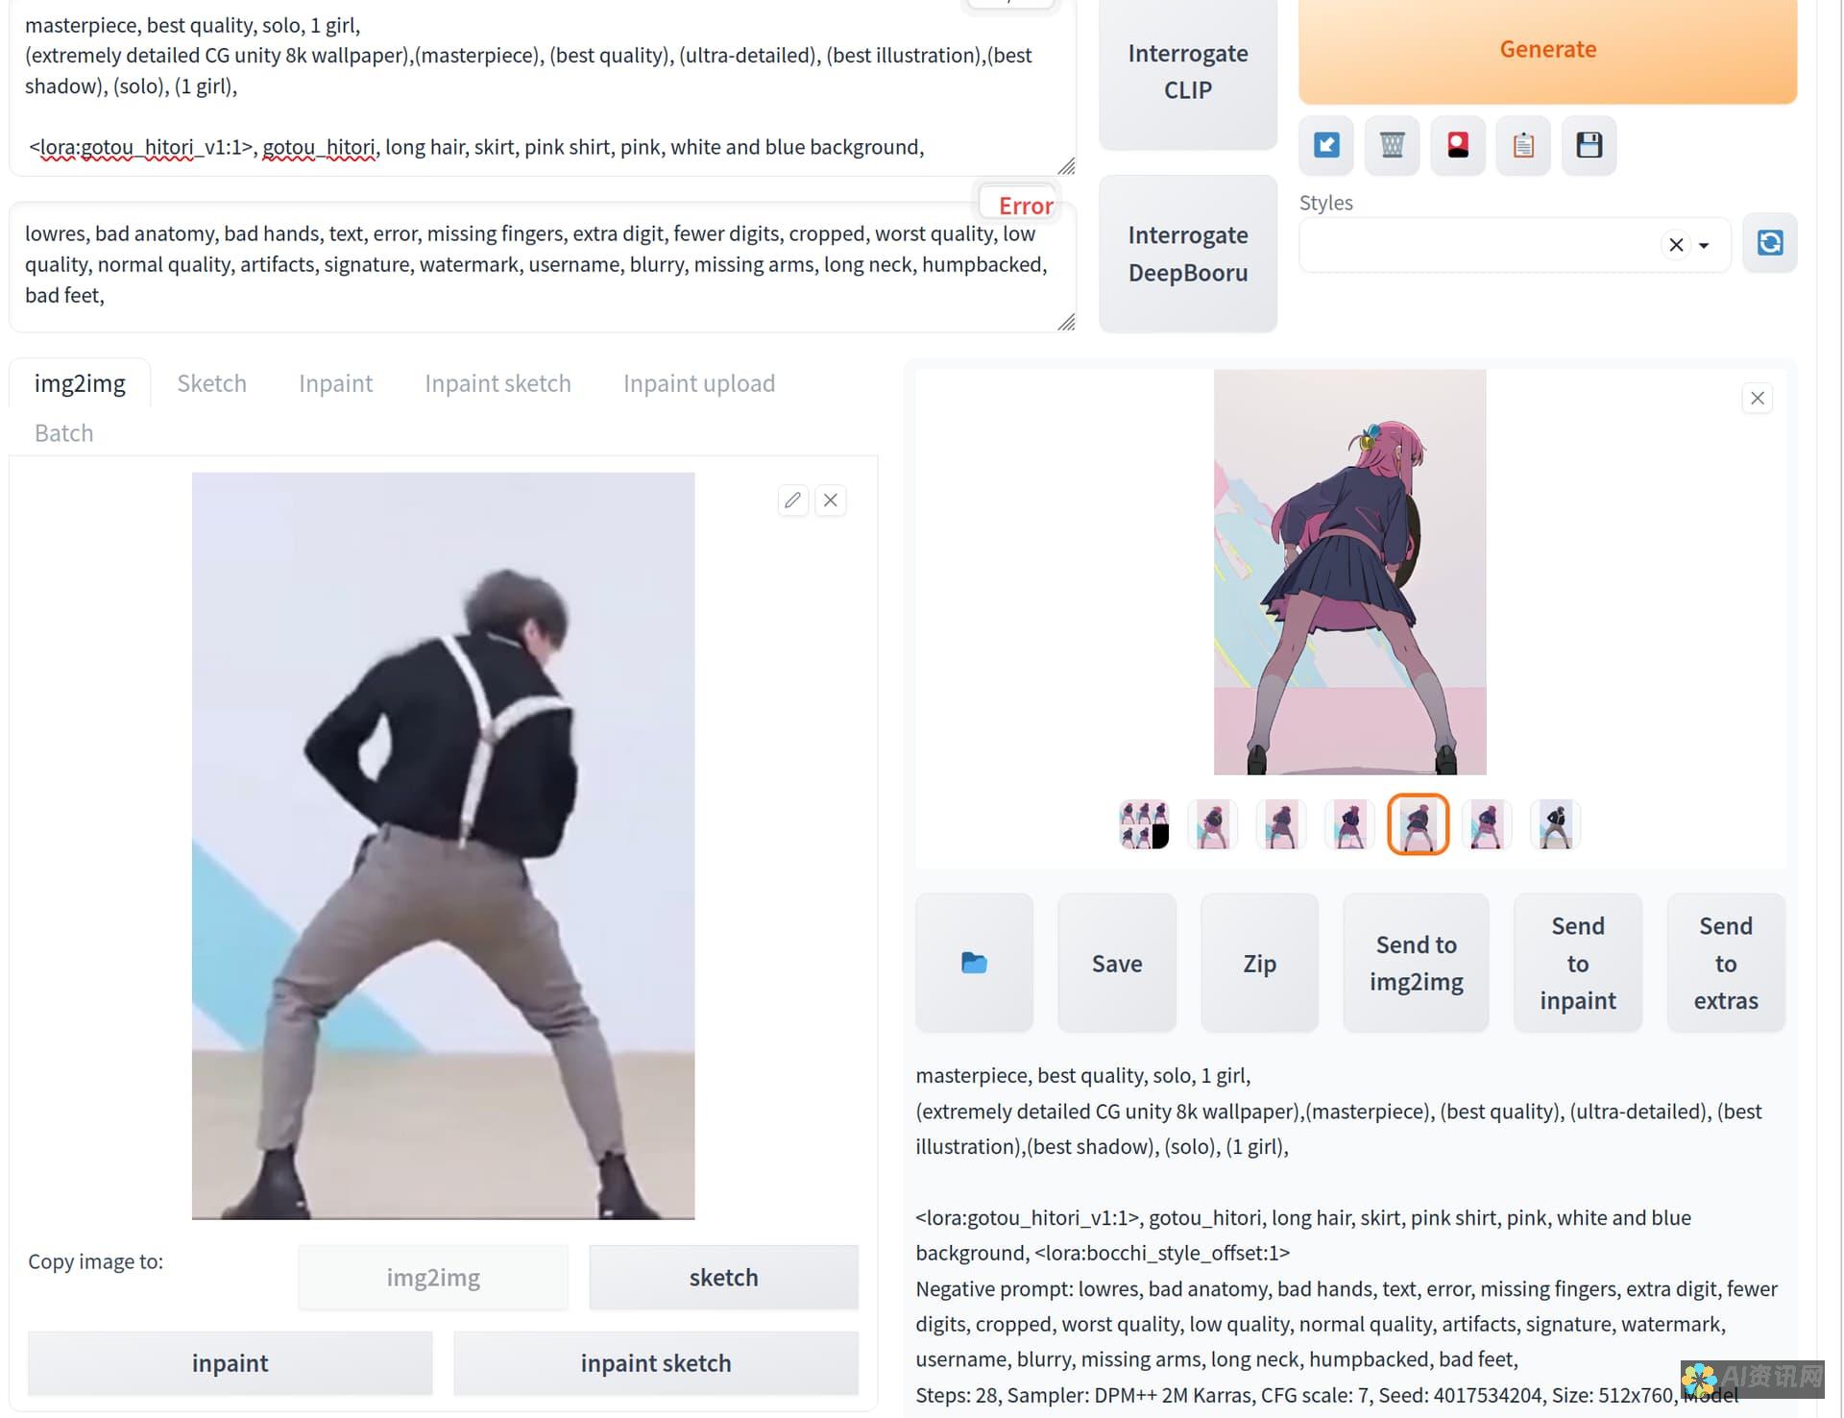Click the folder open icon in results
Image resolution: width=1844 pixels, height=1418 pixels.
(975, 961)
